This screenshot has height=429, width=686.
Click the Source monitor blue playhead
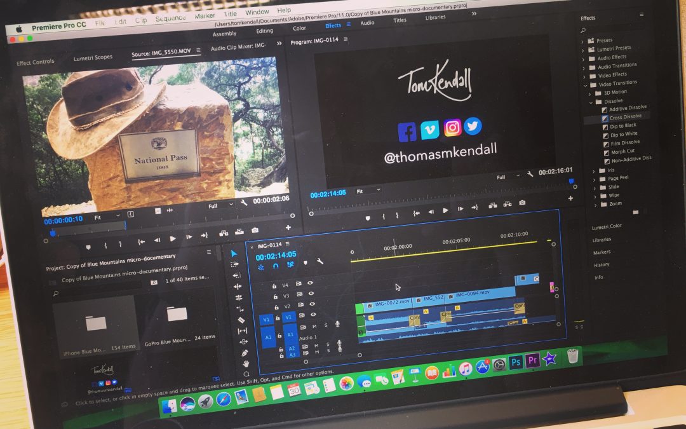[53, 233]
